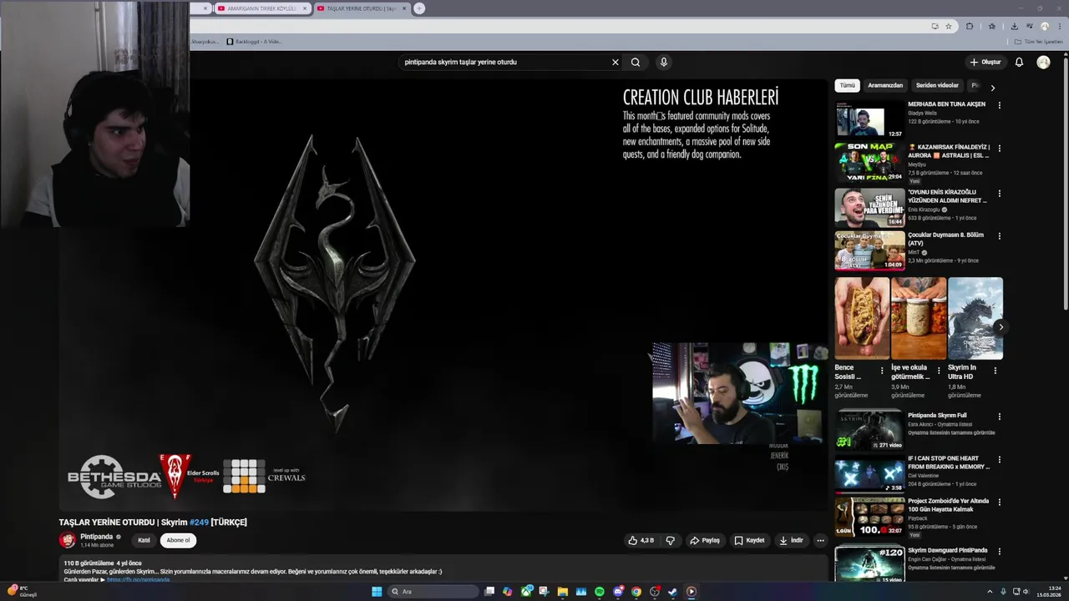The height and width of the screenshot is (601, 1069).
Task: Open options for Pintipanda Skyrim Full playlist
Action: click(x=1000, y=417)
